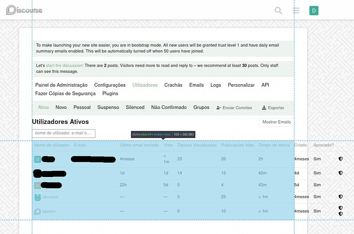Click the D avatar in the 22h row
This screenshot has width=354, height=234.
37,185
